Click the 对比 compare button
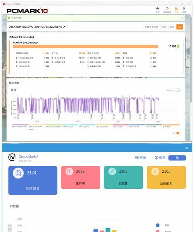The width and height of the screenshot is (194, 232). (x=164, y=27)
